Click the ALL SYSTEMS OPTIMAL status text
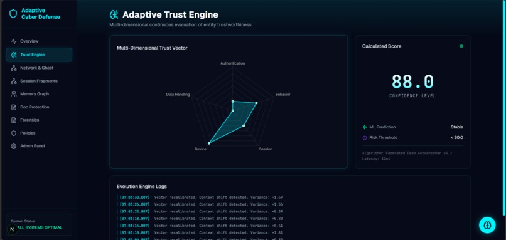Viewport: 506px width, 240px height. (x=39, y=227)
